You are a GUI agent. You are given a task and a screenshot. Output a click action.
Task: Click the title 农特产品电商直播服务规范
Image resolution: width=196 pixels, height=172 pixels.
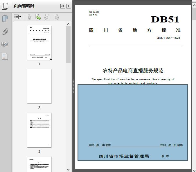[x=133, y=71]
